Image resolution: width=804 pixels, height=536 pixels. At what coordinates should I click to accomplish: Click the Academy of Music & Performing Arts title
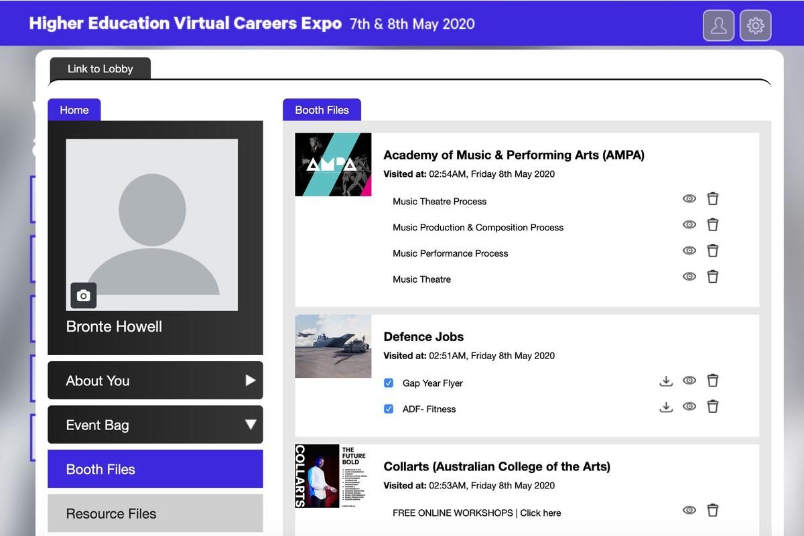tap(514, 155)
